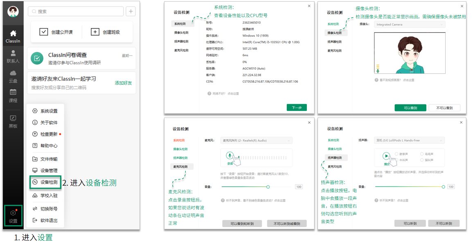Viewport: 473px width, 246px height.
Task: Select the 猫叫声 radio option
Action: [422, 160]
